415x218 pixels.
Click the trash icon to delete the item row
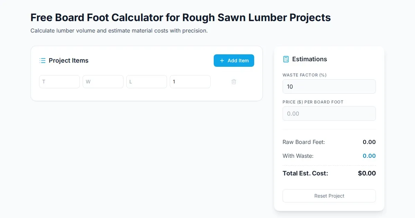pyautogui.click(x=234, y=82)
